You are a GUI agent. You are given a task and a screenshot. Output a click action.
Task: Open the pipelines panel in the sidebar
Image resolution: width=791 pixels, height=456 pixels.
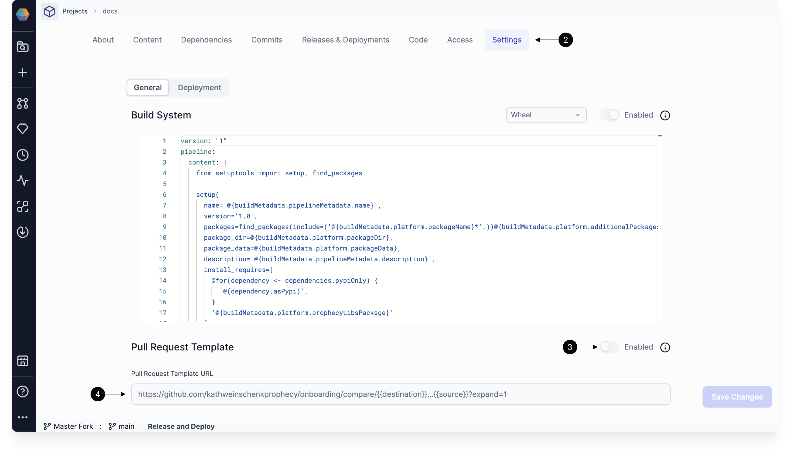tap(23, 103)
